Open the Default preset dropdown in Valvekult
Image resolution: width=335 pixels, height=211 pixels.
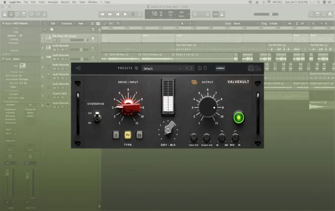(x=162, y=69)
